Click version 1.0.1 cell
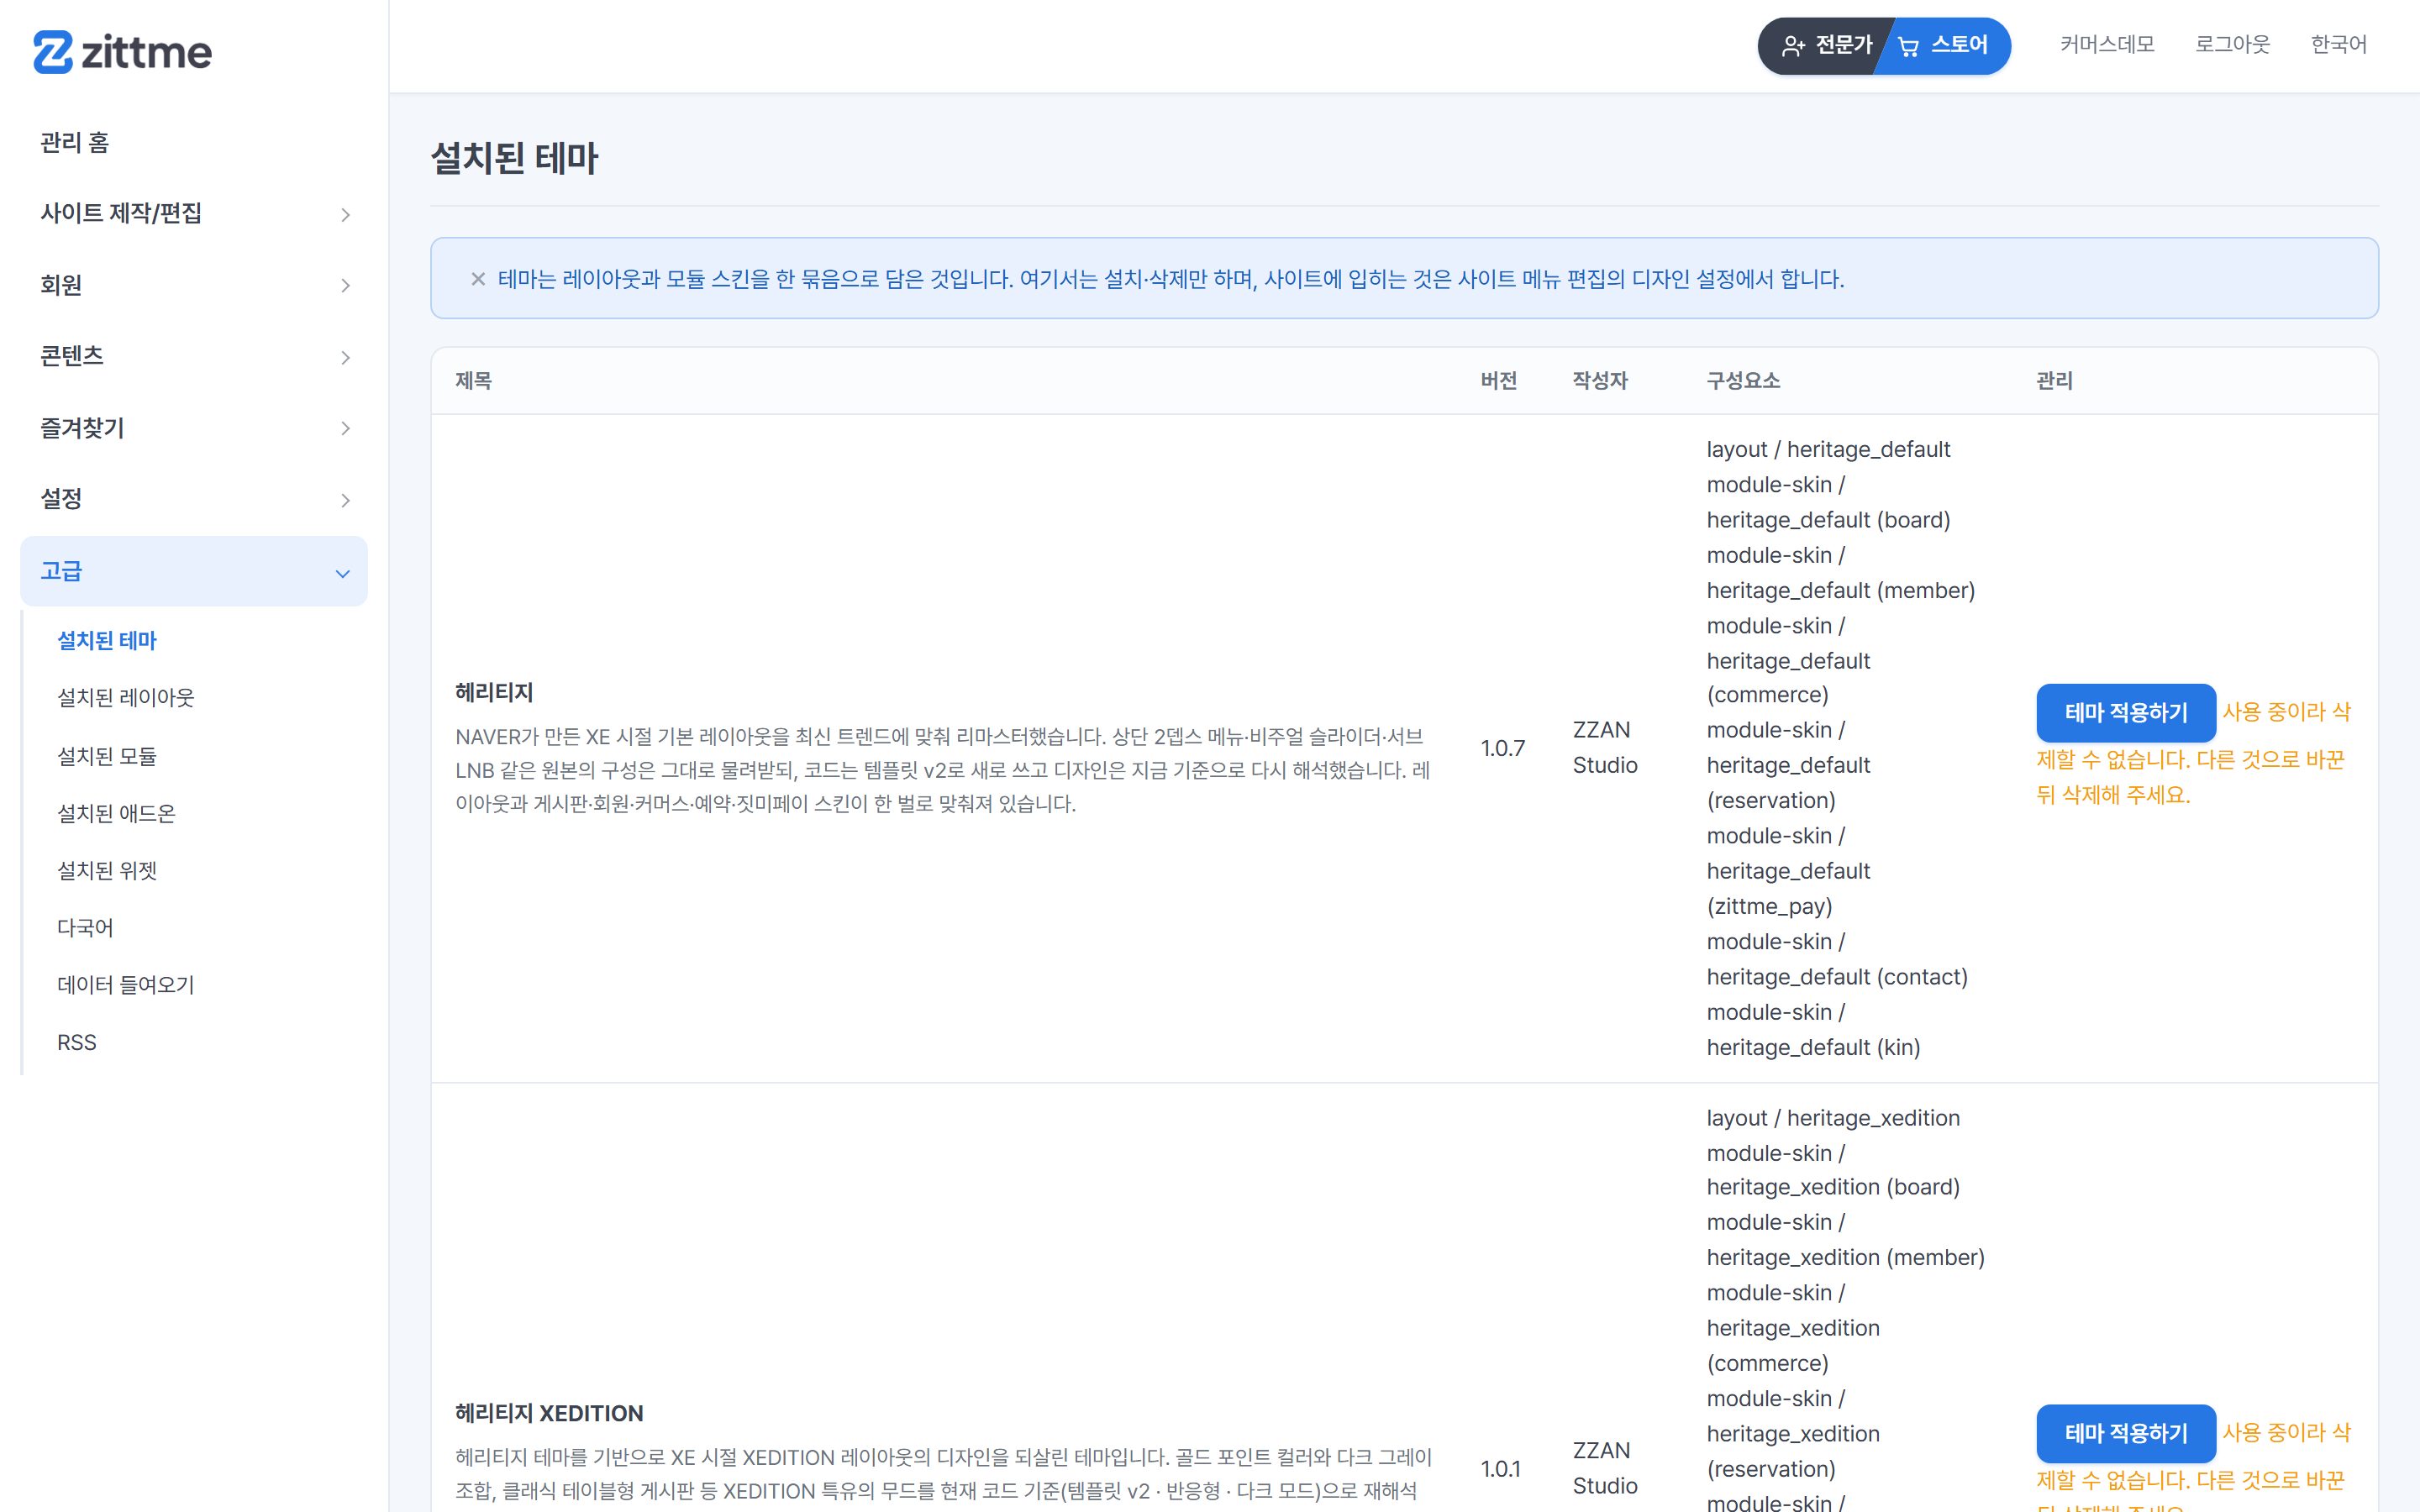This screenshot has width=2420, height=1512. coord(1501,1469)
